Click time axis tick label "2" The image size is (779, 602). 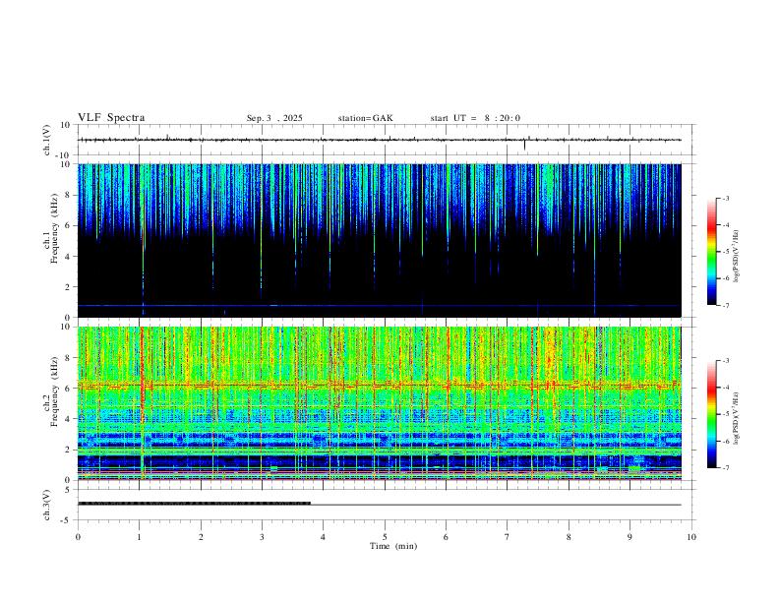coord(201,537)
